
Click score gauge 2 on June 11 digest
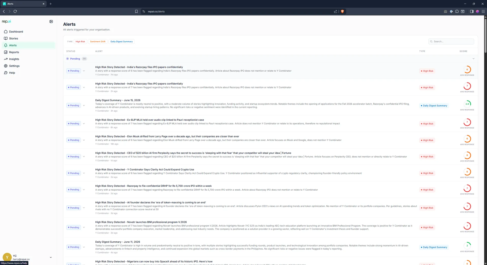pyautogui.click(x=467, y=246)
